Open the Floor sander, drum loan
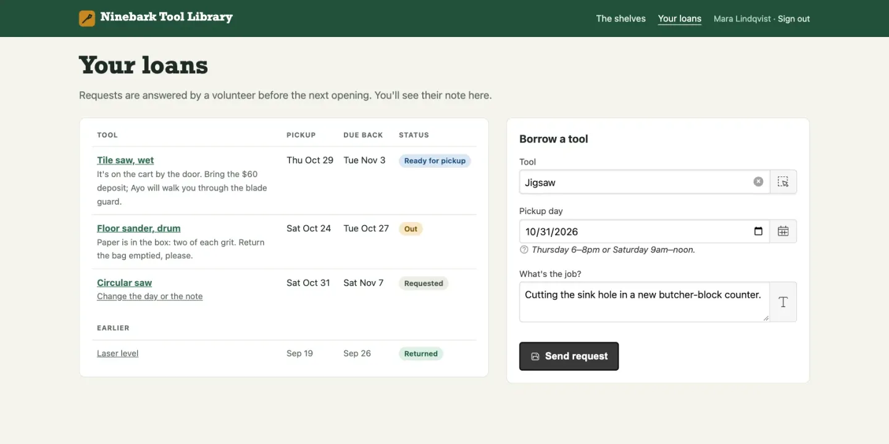This screenshot has width=889, height=444. (139, 228)
